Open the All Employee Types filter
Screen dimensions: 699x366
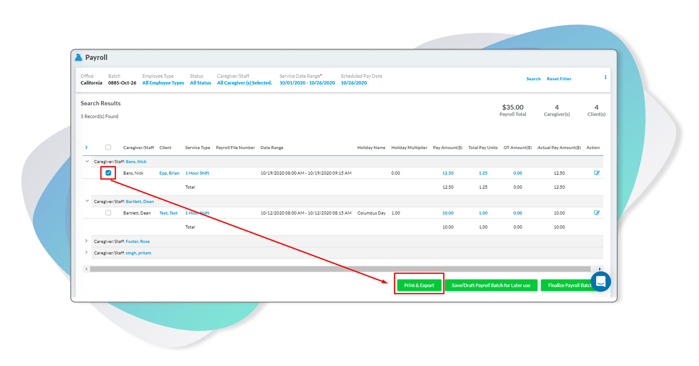tap(163, 83)
